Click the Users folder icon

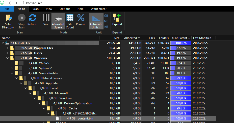[12, 53]
